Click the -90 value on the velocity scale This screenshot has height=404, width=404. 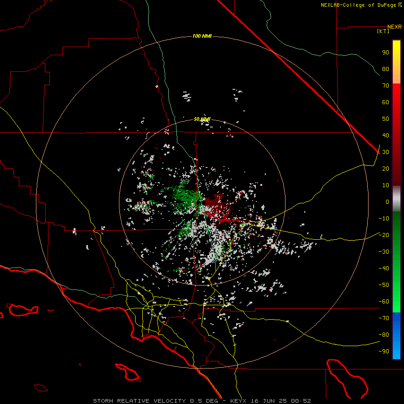[384, 351]
